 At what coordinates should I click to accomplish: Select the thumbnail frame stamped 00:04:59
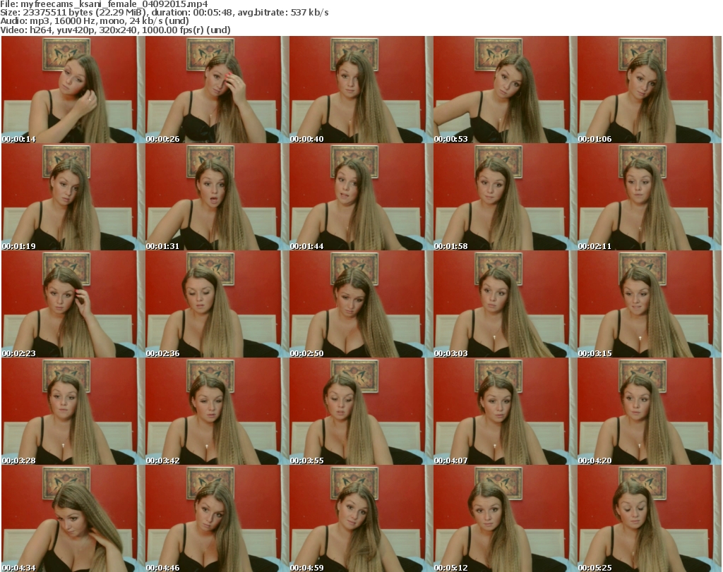pos(361,518)
